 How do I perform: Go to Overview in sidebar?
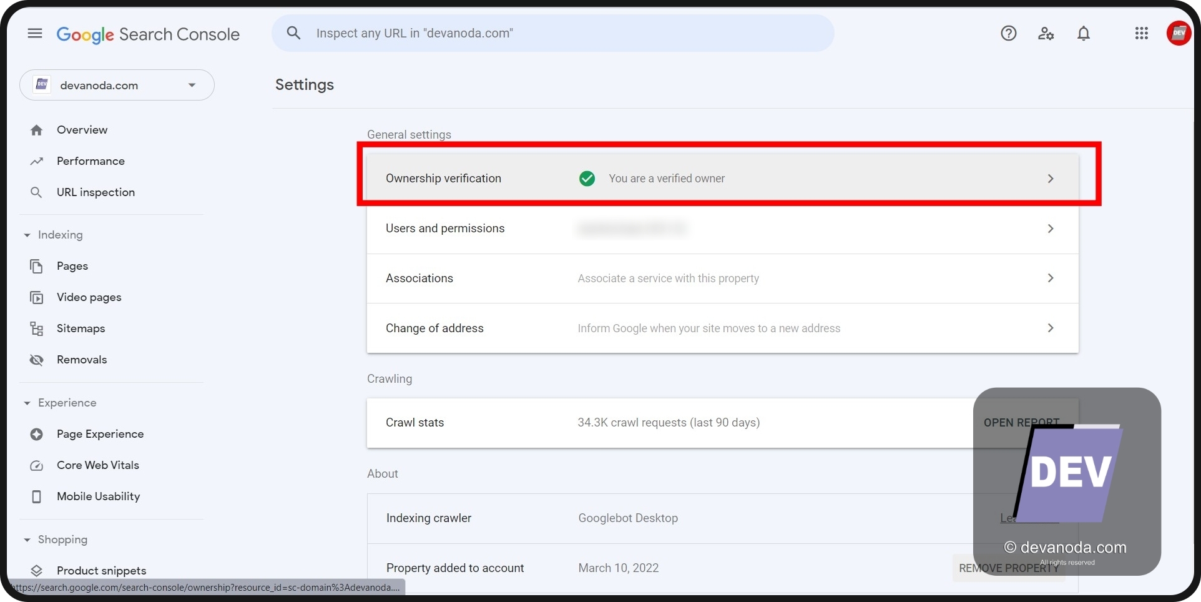[x=82, y=130]
